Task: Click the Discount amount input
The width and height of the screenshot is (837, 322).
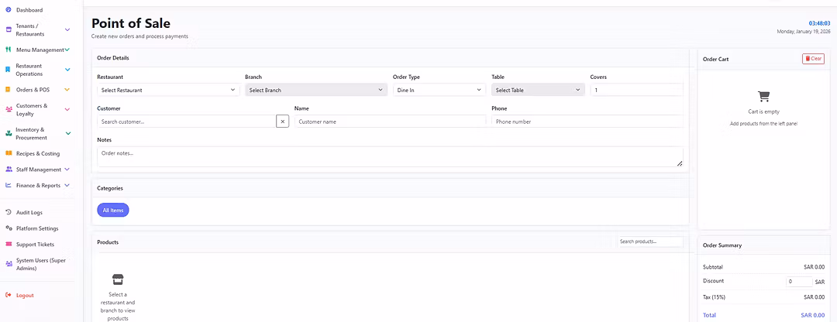Action: tap(799, 282)
